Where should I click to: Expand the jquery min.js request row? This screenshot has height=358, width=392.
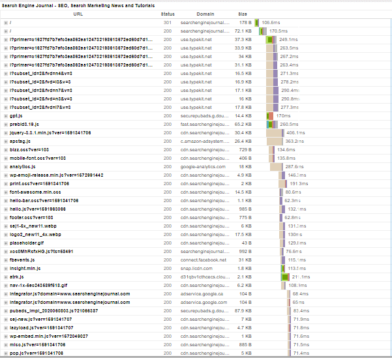pyautogui.click(x=5, y=133)
